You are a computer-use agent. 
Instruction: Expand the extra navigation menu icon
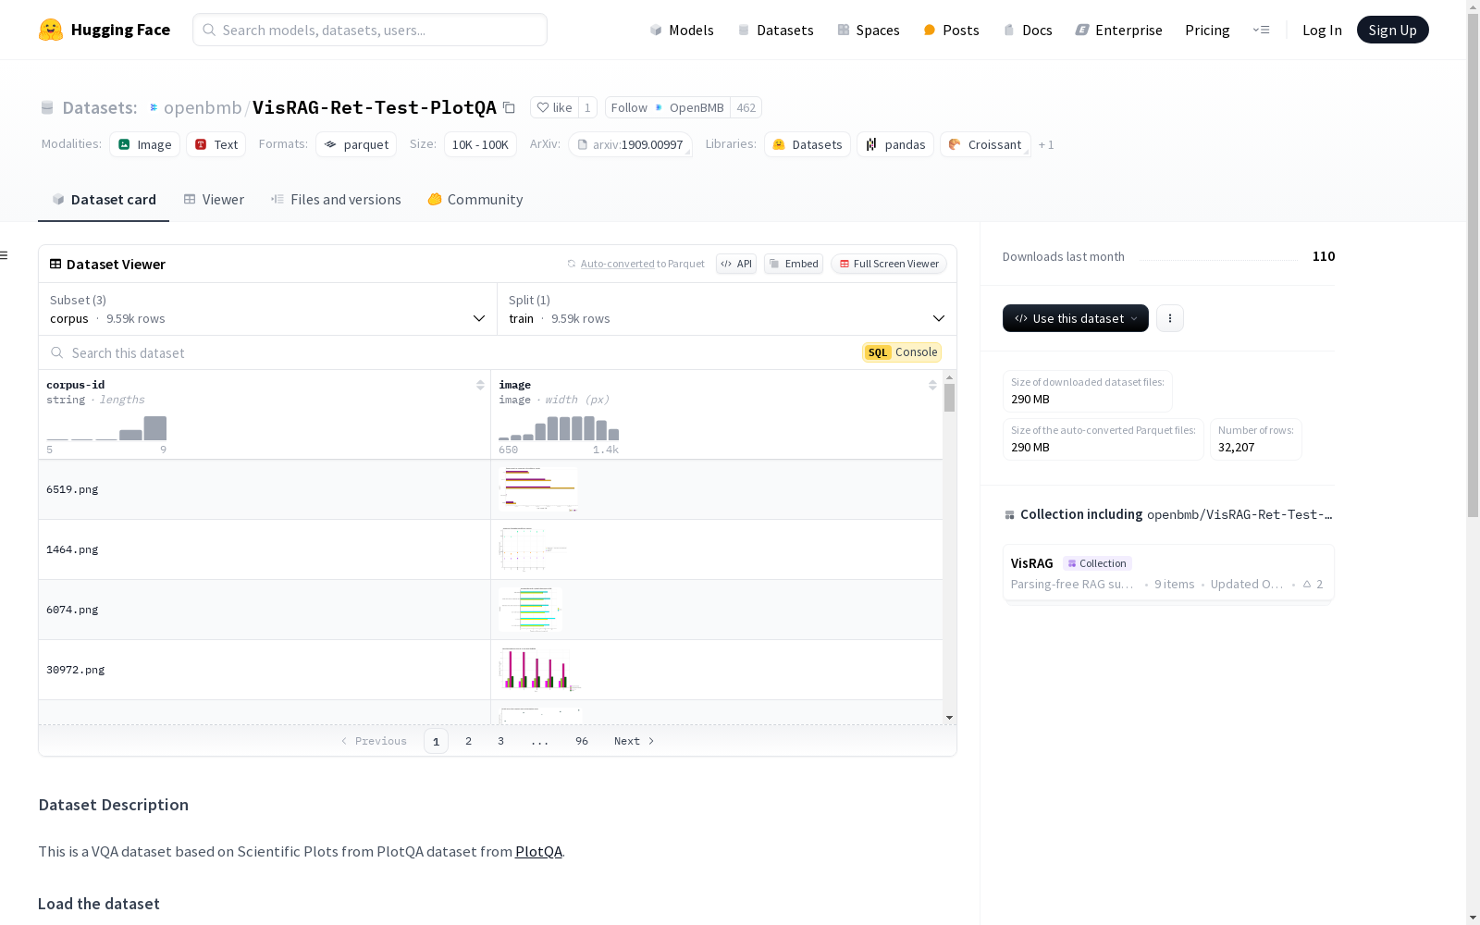coord(1261,30)
